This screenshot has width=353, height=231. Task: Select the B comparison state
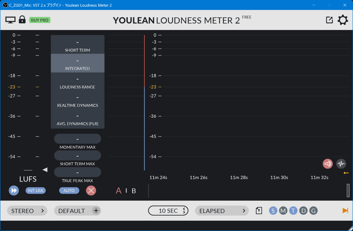click(134, 191)
